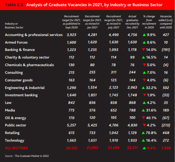Screen dimensions: 175x162
Task: Click the green up arrow beside 9.9%
Action: 144,35
